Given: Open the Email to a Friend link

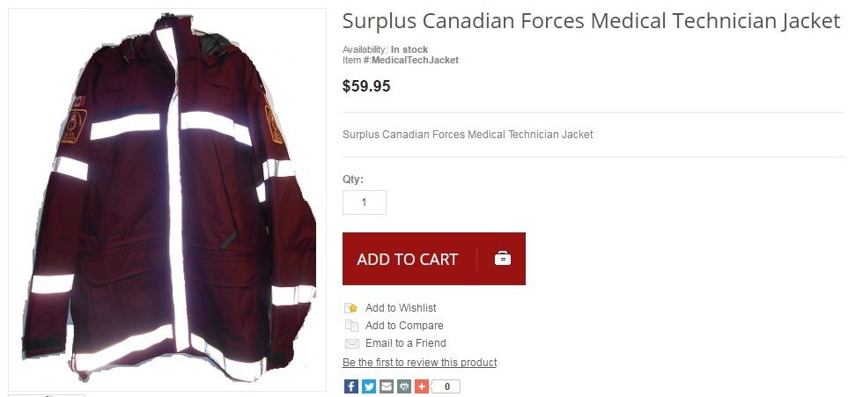Looking at the screenshot, I should (x=406, y=343).
